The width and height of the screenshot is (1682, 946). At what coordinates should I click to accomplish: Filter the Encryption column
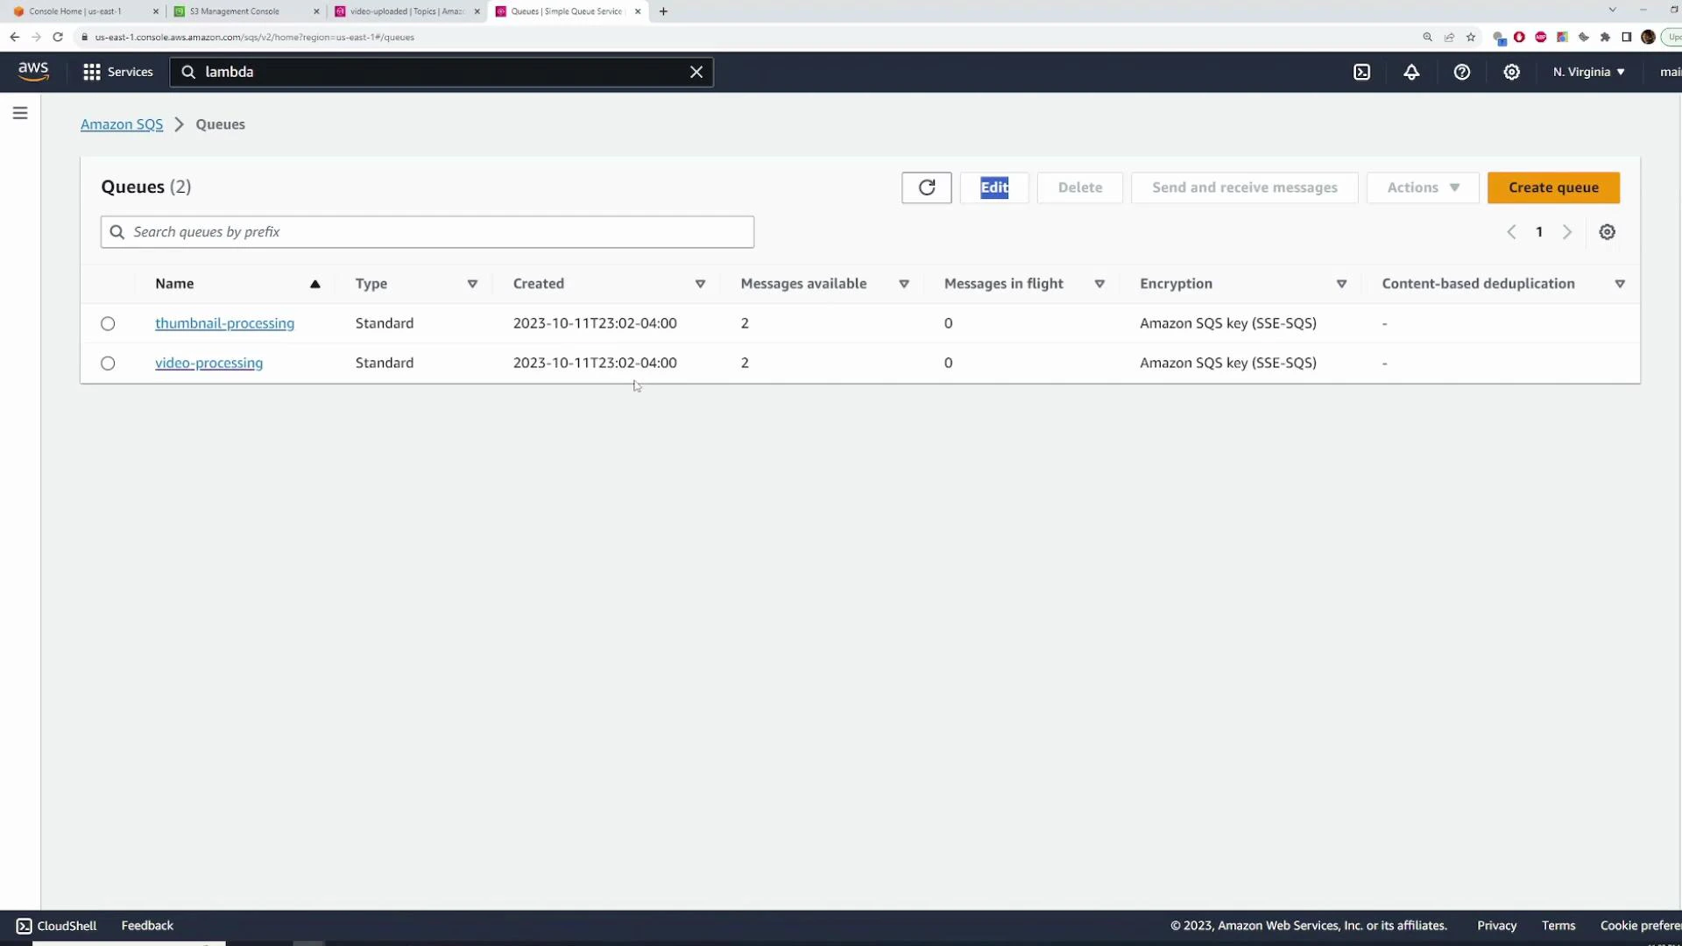(1342, 284)
